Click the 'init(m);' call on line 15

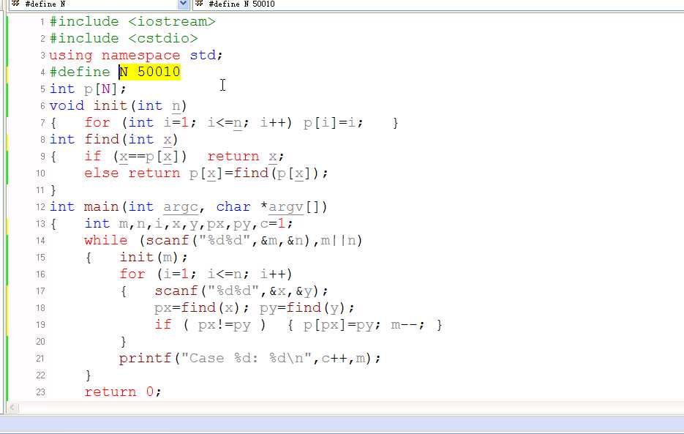coord(154,258)
